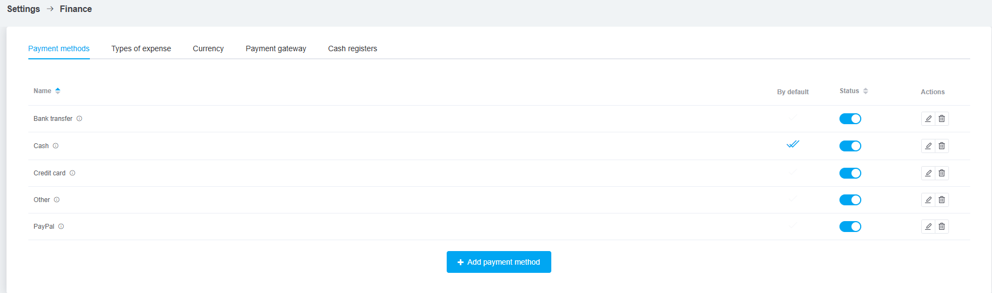Switch to Types of expense tab

141,48
